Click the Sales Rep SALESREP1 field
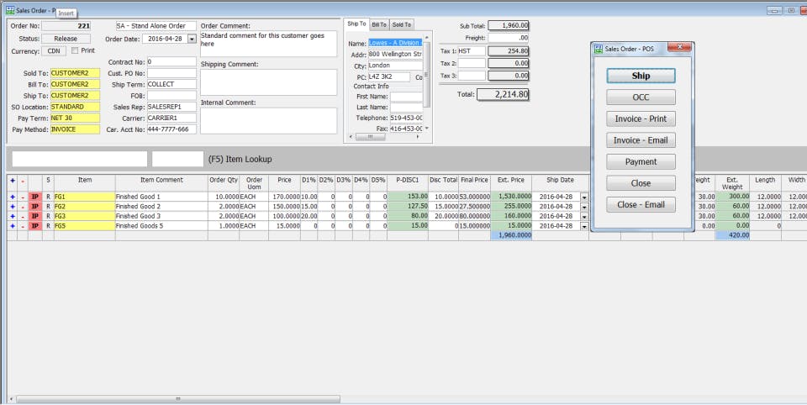Image resolution: width=807 pixels, height=405 pixels. click(x=171, y=107)
